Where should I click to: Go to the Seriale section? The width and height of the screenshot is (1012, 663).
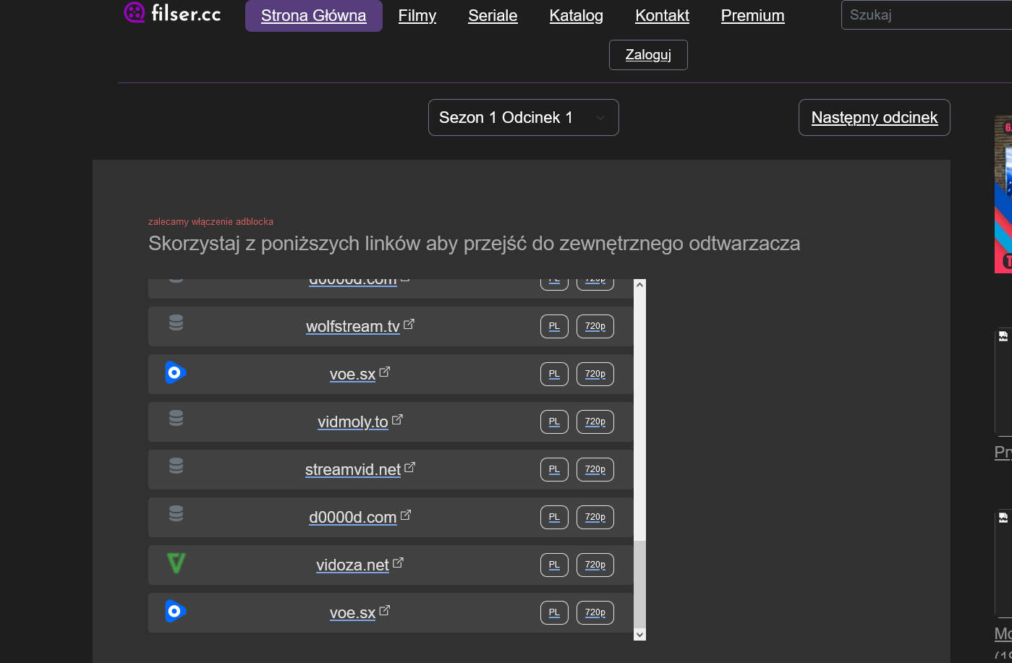pos(493,16)
